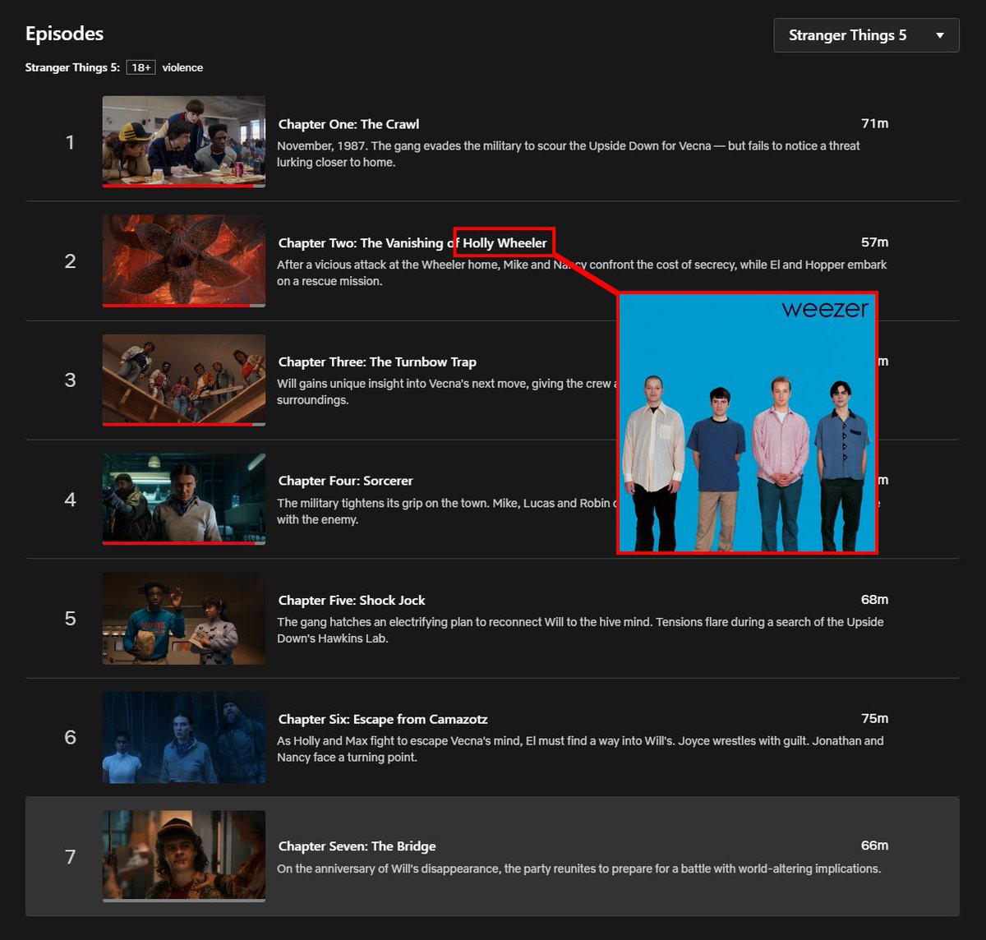The height and width of the screenshot is (940, 986).
Task: Select episode number 6 for Escape from Camazotz
Action: (71, 737)
